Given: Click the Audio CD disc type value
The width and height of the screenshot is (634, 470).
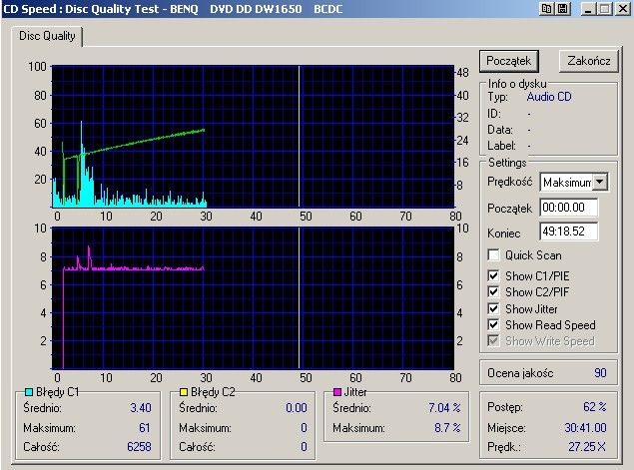Looking at the screenshot, I should click(549, 97).
